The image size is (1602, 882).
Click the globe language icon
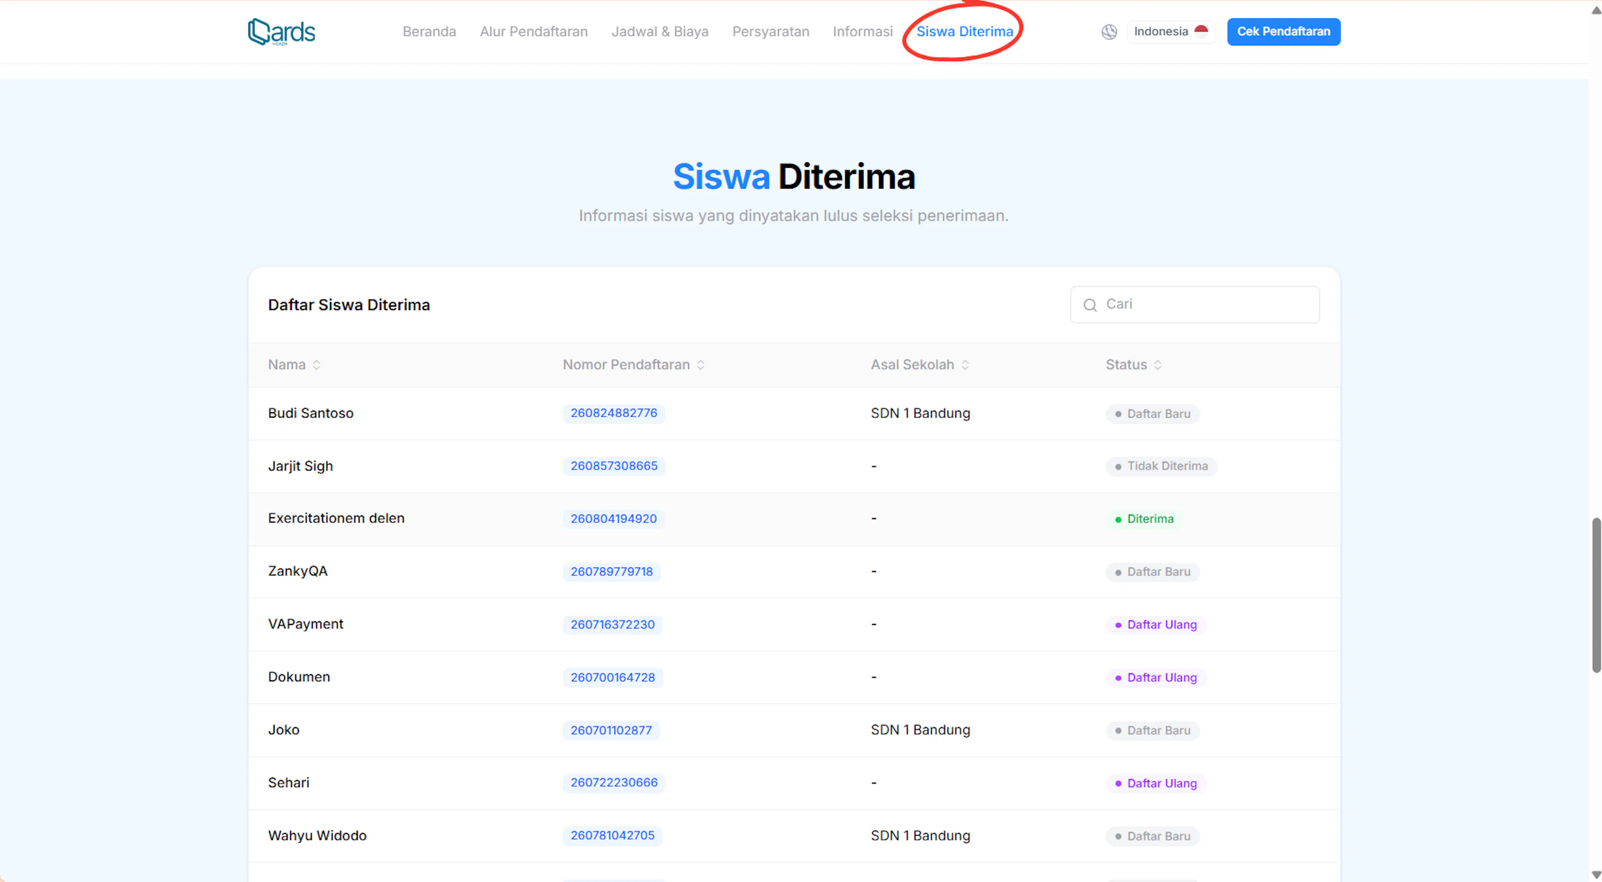tap(1109, 32)
